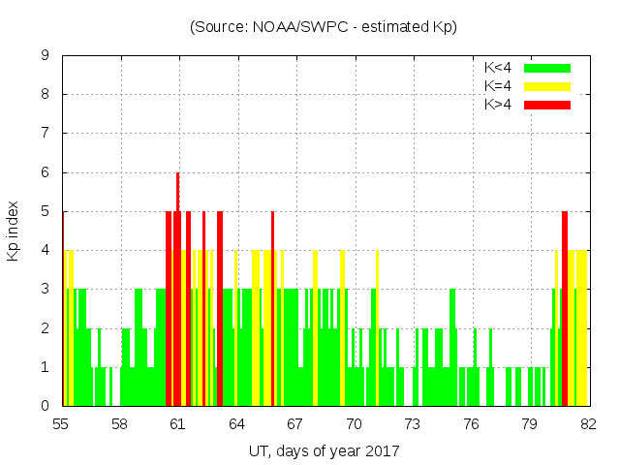Select the K<4 legend label text
This screenshot has width=620, height=465.
pyautogui.click(x=499, y=68)
